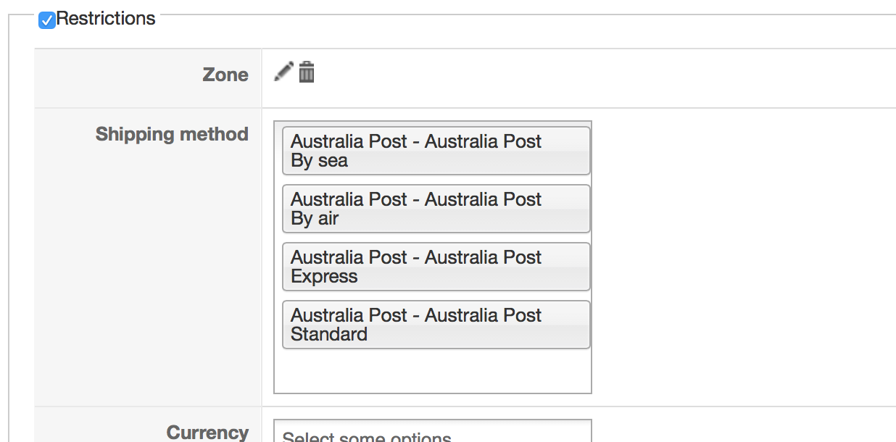Viewport: 896px width, 442px height.
Task: Open Shipping method options via blank list area
Action: click(432, 372)
